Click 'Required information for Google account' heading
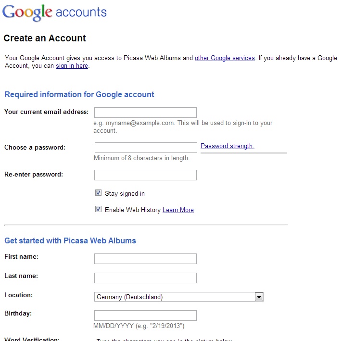Screen dimensions: 355x341 click(79, 95)
